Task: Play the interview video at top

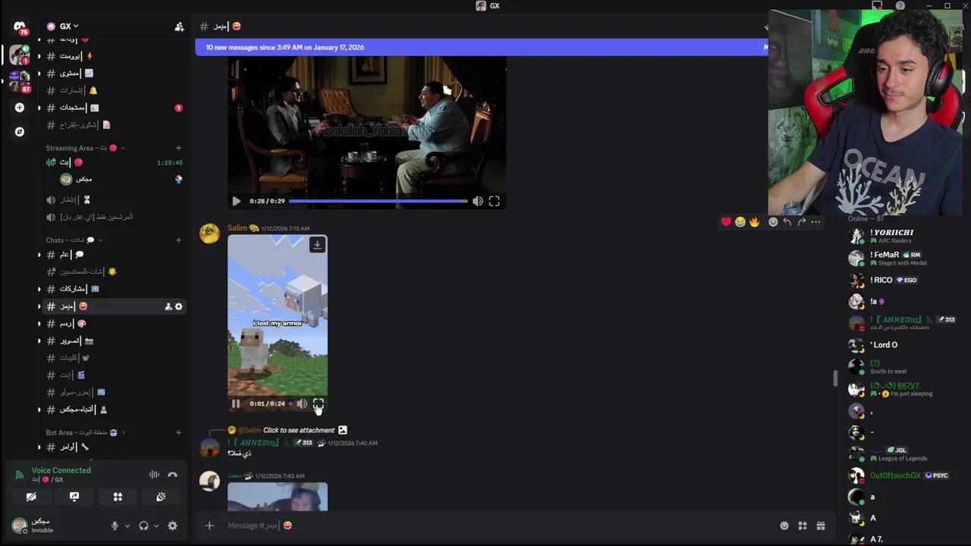Action: pyautogui.click(x=236, y=201)
